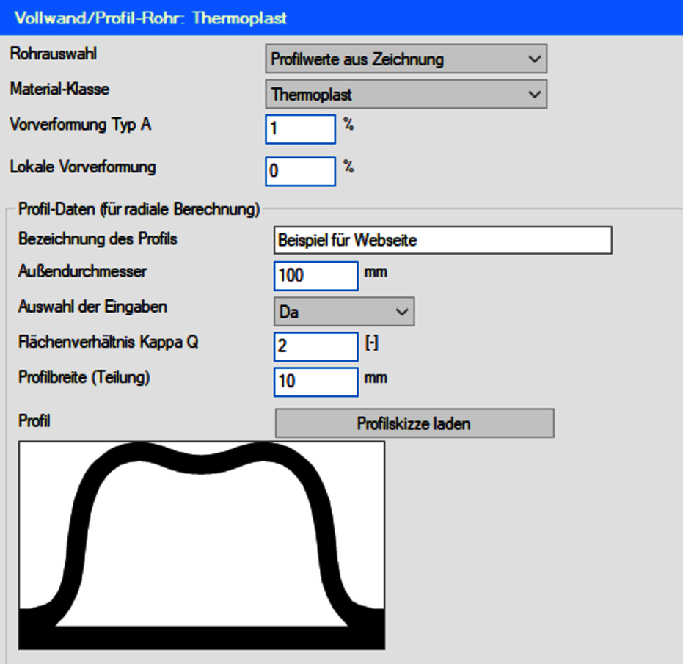Expand the Material-Klasse combo box
The image size is (683, 664).
tap(406, 94)
